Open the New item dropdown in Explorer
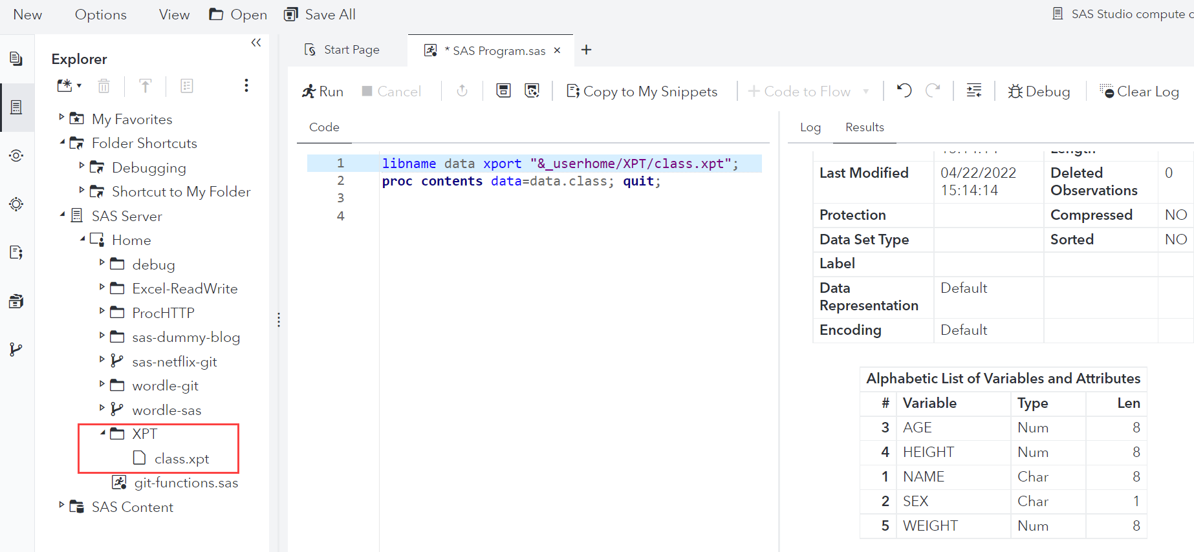The height and width of the screenshot is (552, 1194). pyautogui.click(x=69, y=86)
